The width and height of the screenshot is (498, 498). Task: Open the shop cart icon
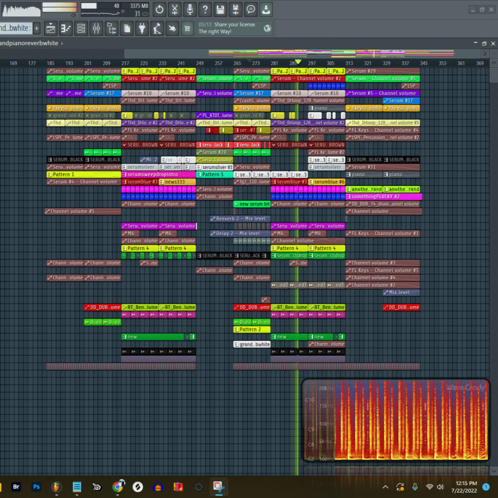[187, 28]
